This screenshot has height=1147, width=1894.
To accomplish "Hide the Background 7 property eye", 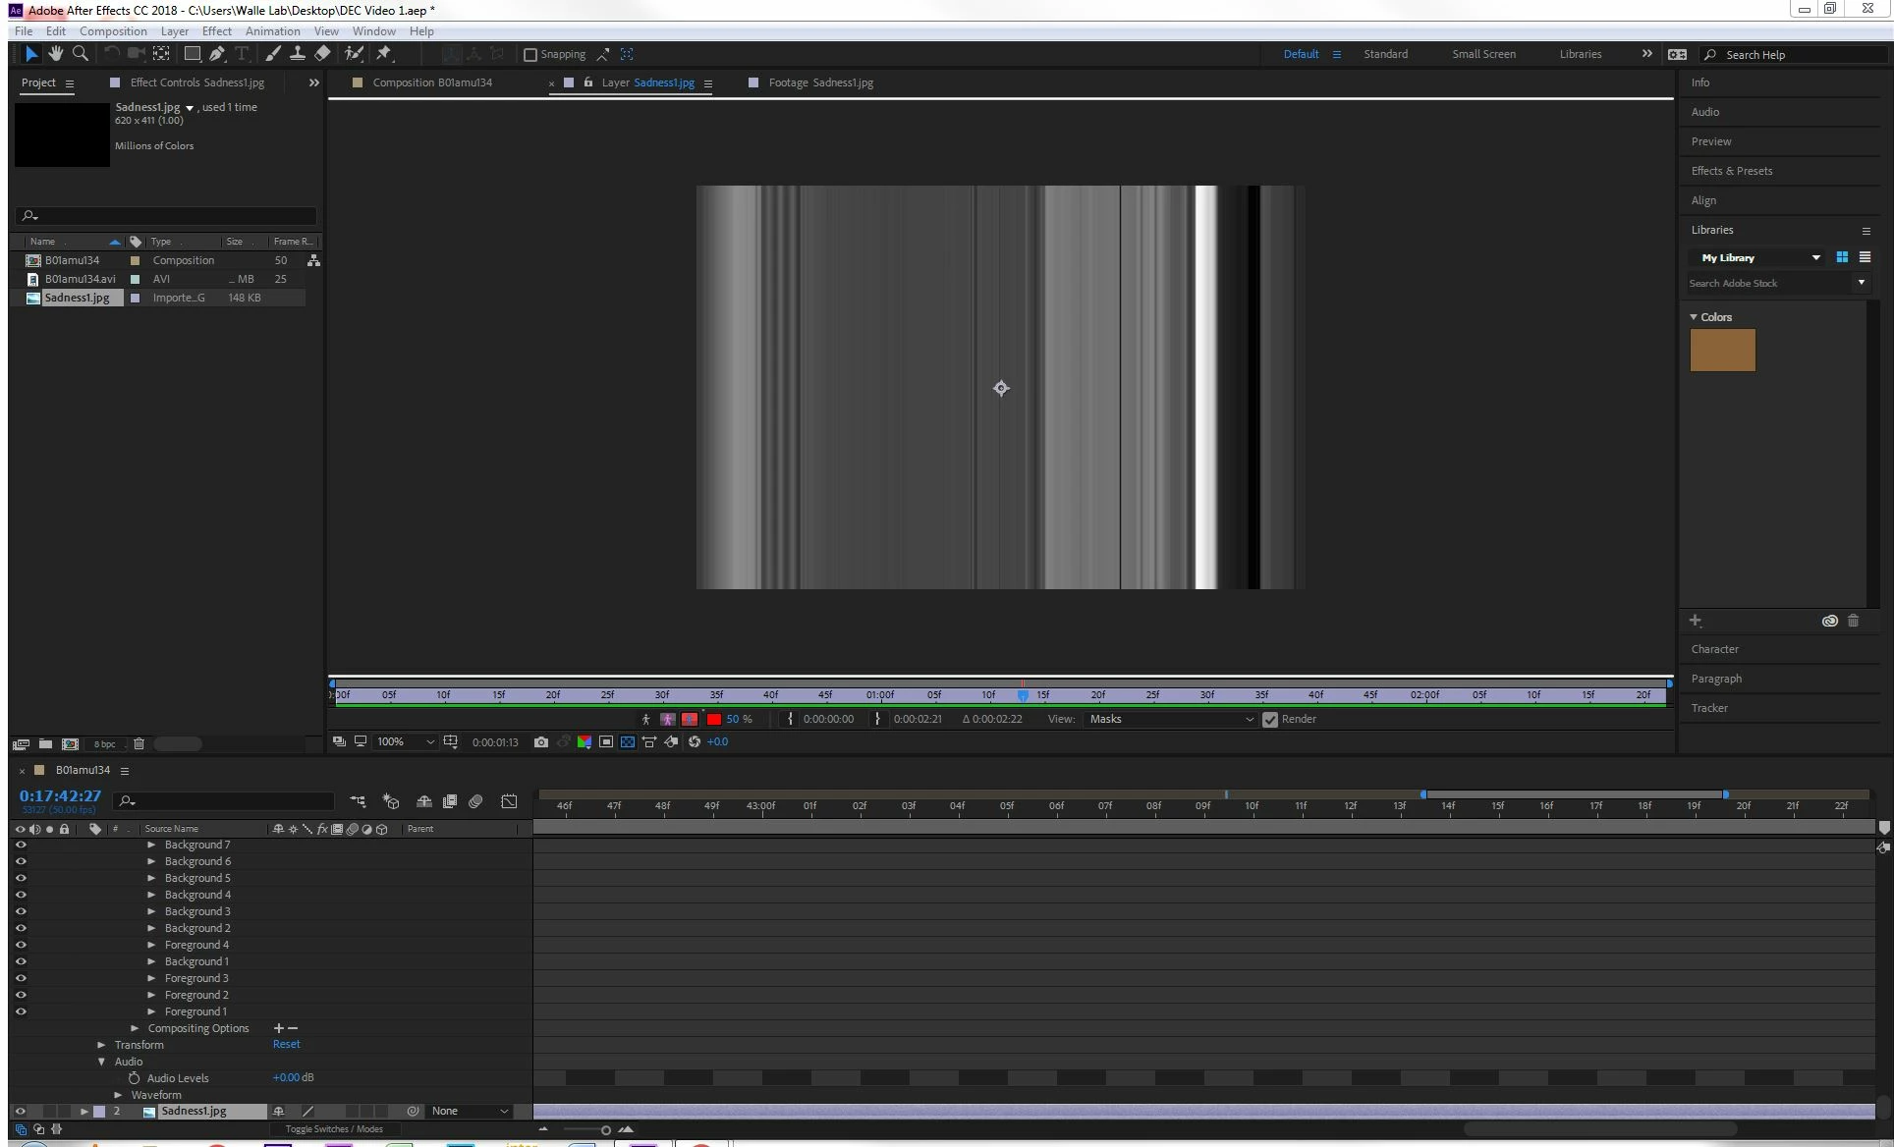I will tap(21, 845).
